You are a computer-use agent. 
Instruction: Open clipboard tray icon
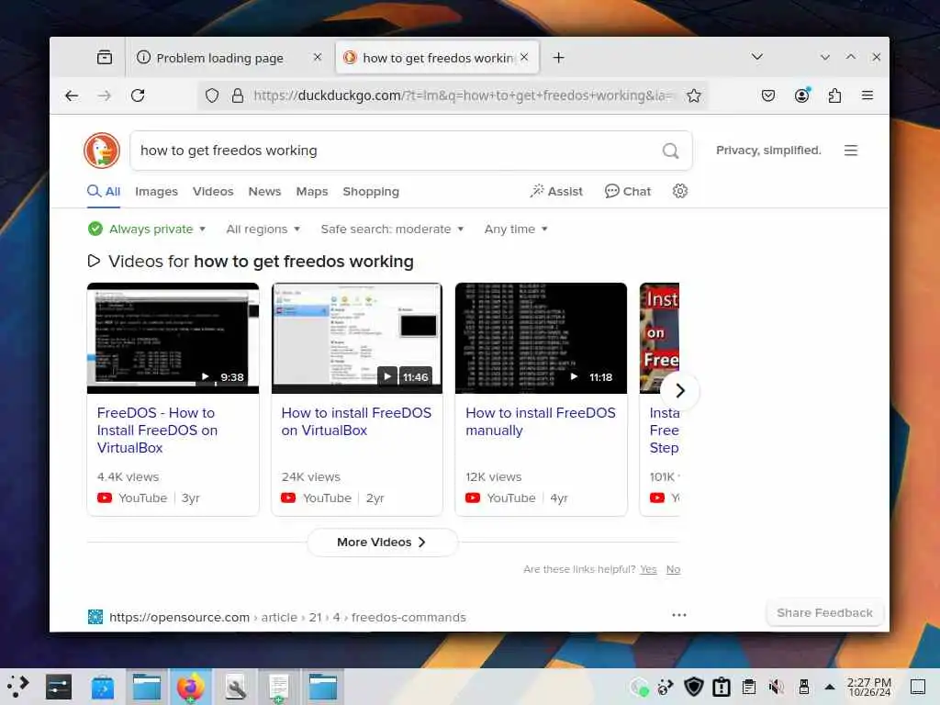click(x=749, y=687)
